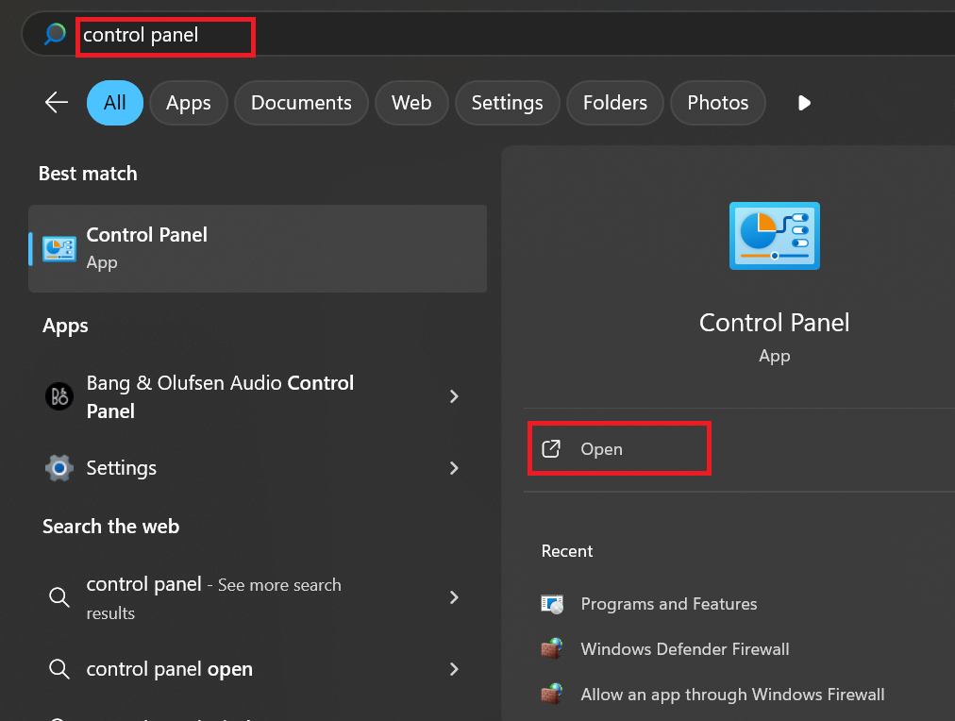Expand the "control panel open" chevron
The width and height of the screenshot is (955, 721).
point(454,669)
